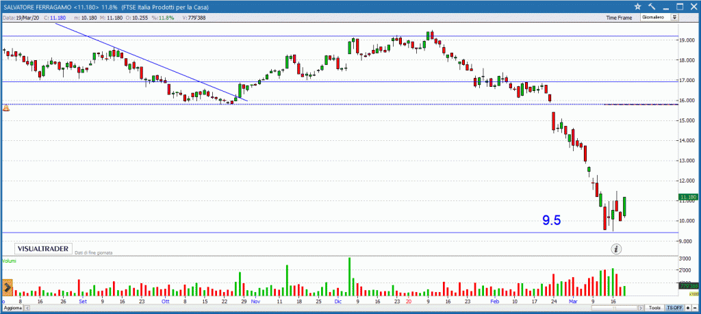Click the Nov month label on time axis
The image size is (701, 314).
point(255,302)
